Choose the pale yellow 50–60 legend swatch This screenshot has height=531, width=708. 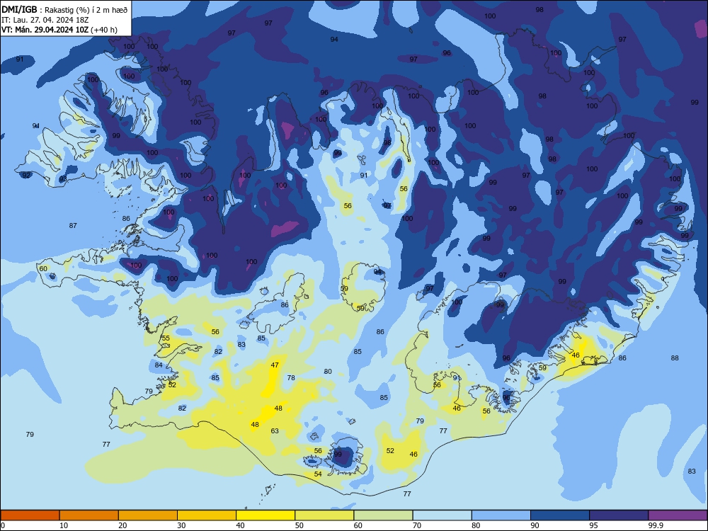point(324,515)
